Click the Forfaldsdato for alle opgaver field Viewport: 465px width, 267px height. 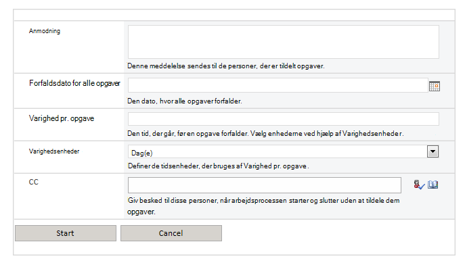tap(278, 85)
